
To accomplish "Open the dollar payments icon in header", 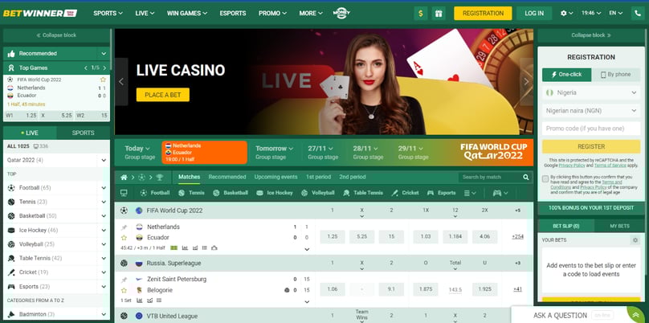I will 421,13.
